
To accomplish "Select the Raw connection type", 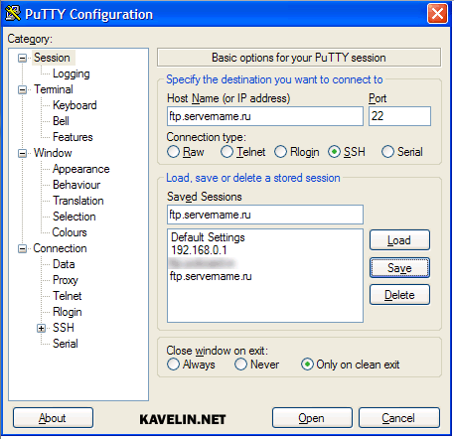I will (x=173, y=152).
